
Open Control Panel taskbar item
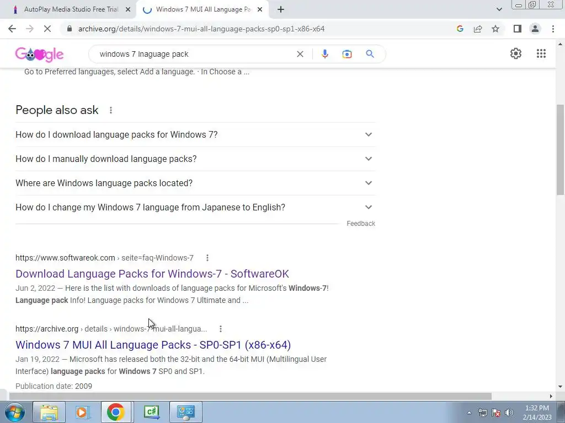tap(185, 412)
